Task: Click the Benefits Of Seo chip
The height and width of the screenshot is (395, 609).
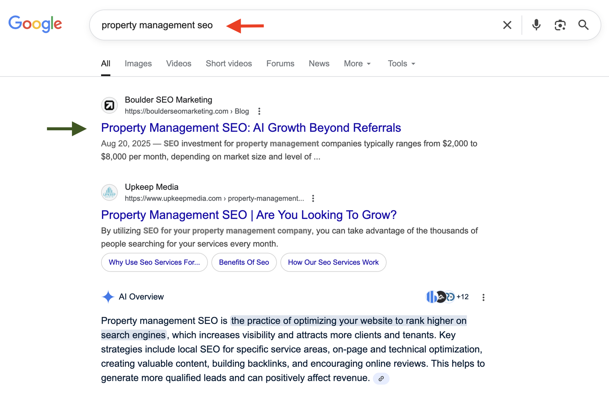Action: click(x=244, y=262)
